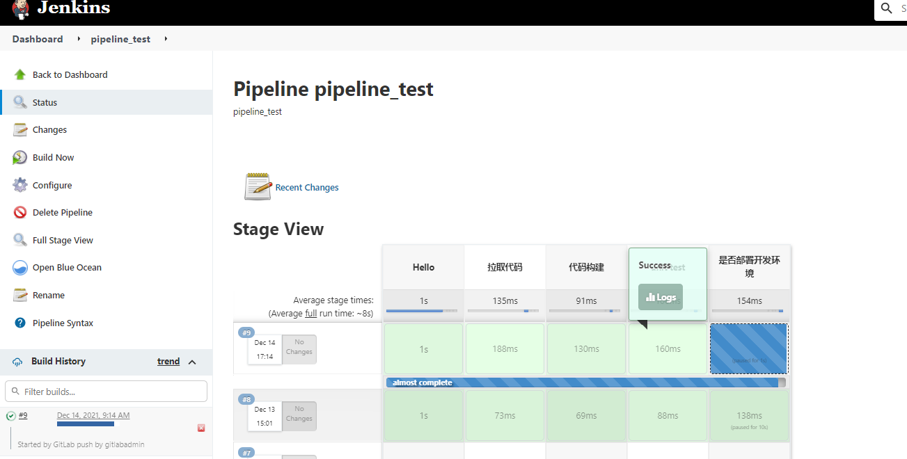Viewport: 907px width, 459px height.
Task: Open Rename in the sidebar
Action: pyautogui.click(x=49, y=295)
